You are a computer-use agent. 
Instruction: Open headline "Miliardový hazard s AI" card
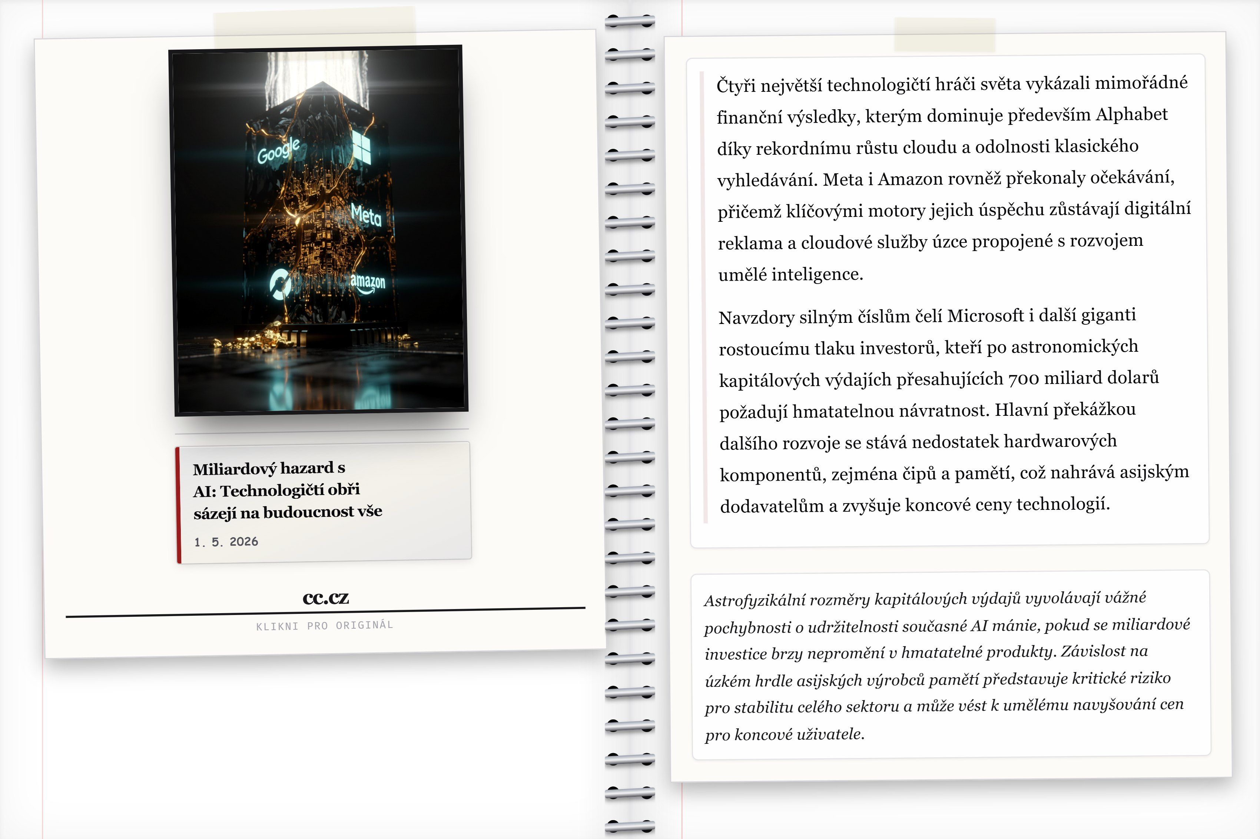pyautogui.click(x=324, y=502)
